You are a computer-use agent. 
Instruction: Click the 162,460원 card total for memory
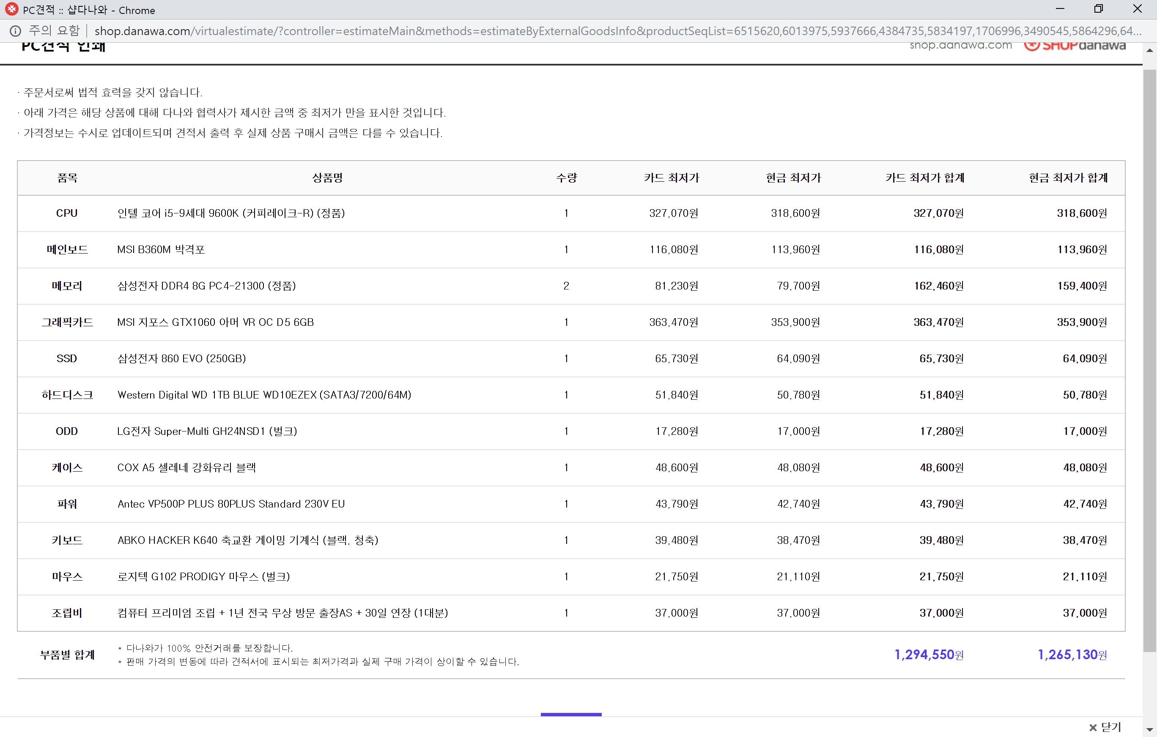click(x=938, y=286)
